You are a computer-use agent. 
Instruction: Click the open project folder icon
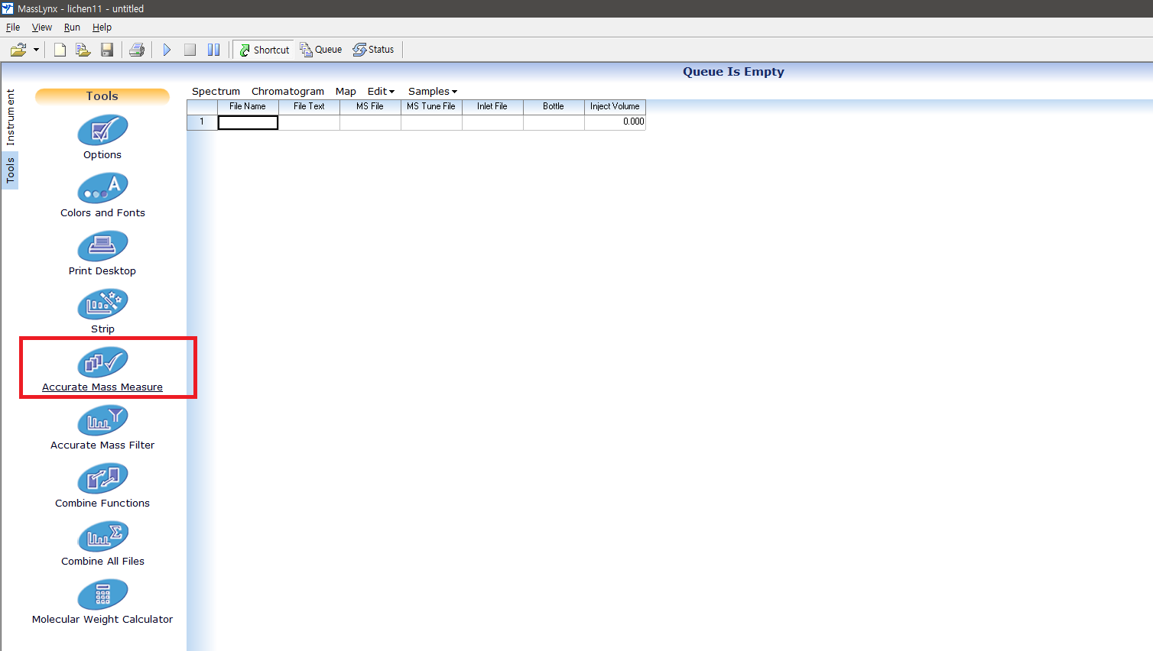tap(18, 50)
